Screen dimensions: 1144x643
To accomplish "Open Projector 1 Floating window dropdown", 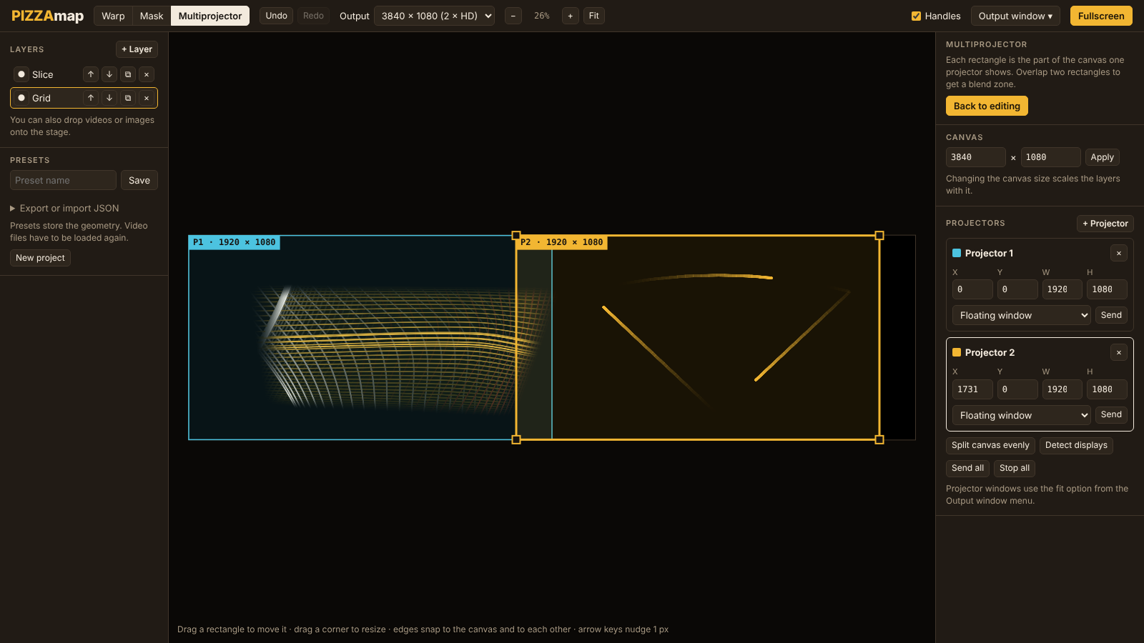I will tap(1021, 315).
